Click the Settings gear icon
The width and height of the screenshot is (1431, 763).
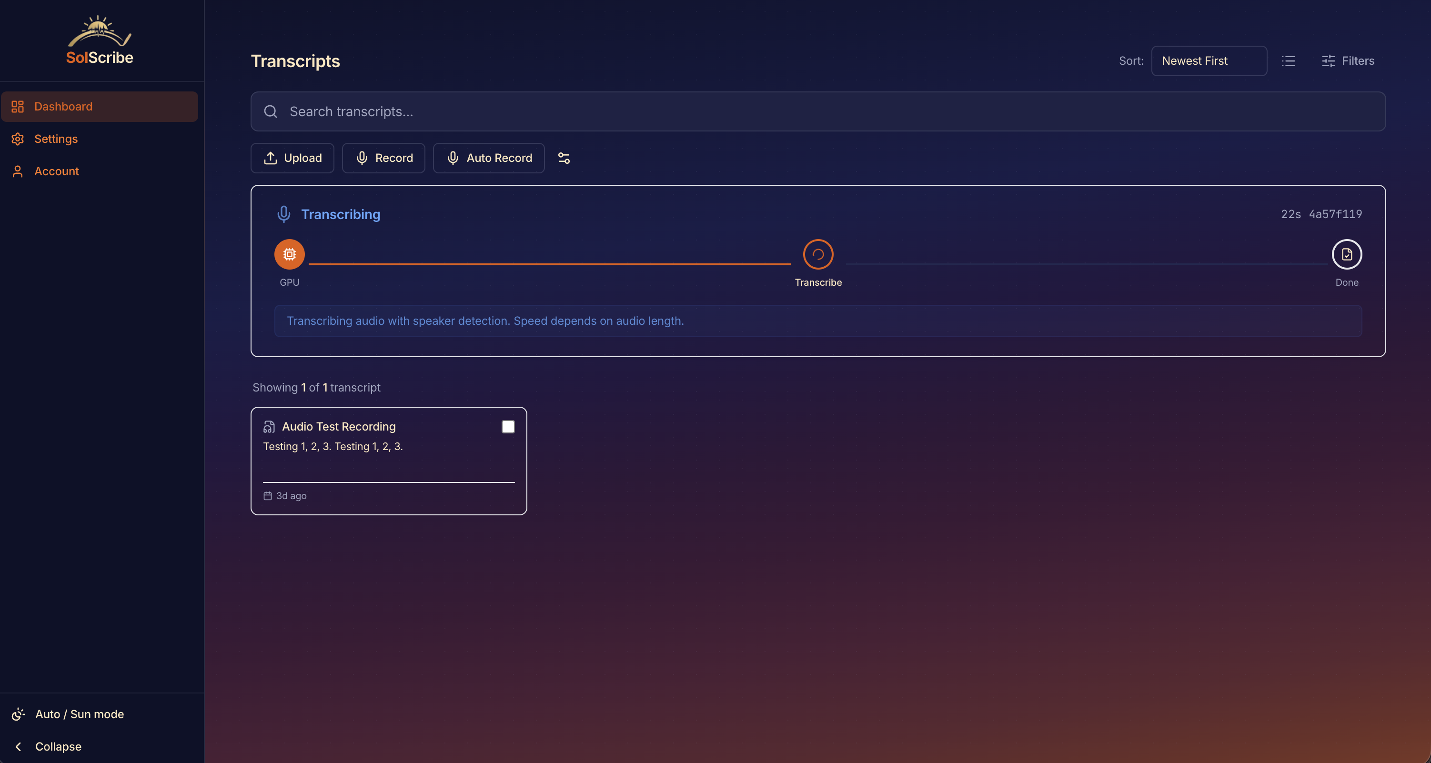coord(17,139)
